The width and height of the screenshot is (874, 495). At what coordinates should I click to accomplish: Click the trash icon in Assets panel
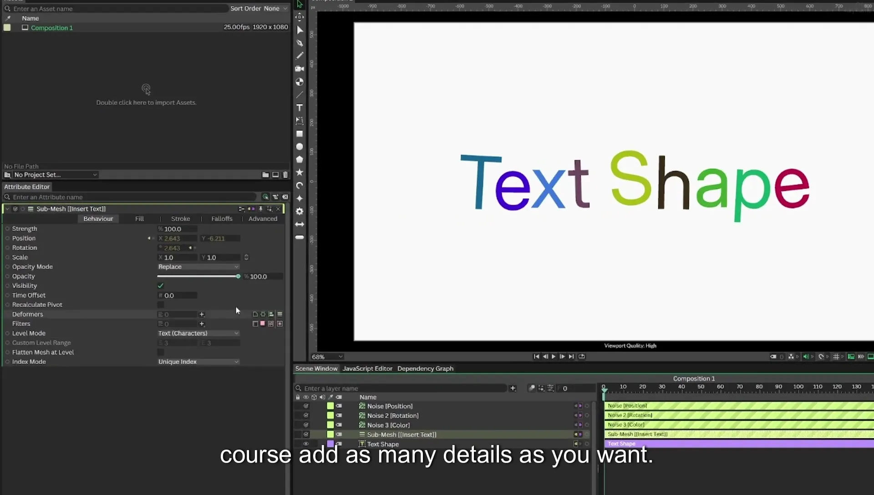click(285, 175)
